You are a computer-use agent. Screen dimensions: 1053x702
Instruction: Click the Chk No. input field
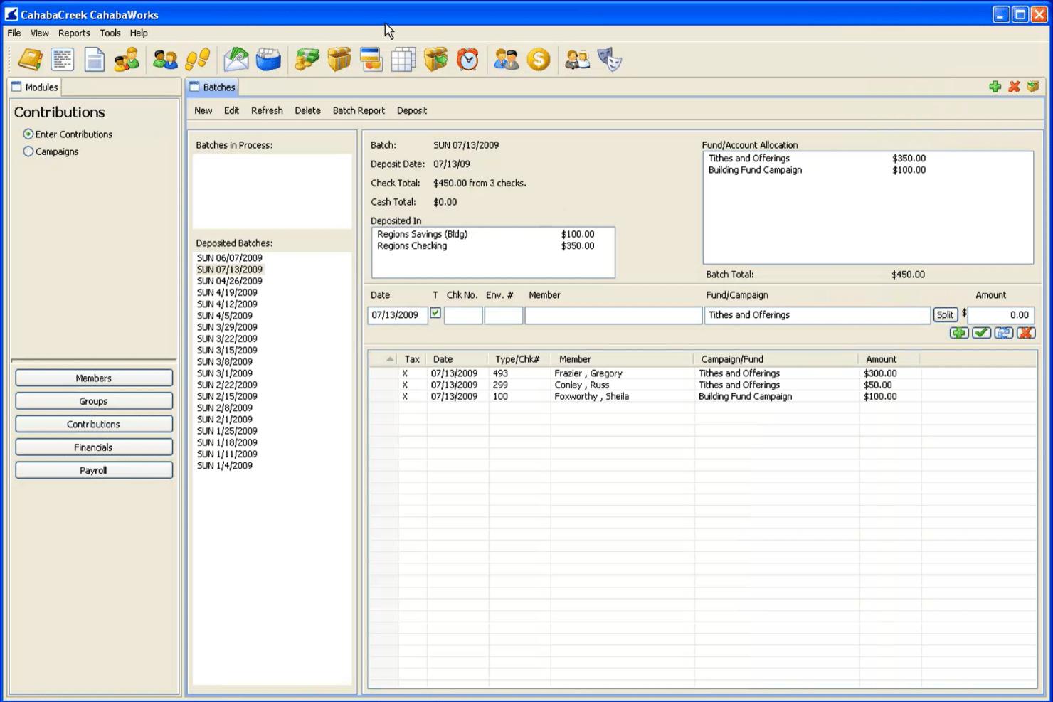click(x=463, y=315)
